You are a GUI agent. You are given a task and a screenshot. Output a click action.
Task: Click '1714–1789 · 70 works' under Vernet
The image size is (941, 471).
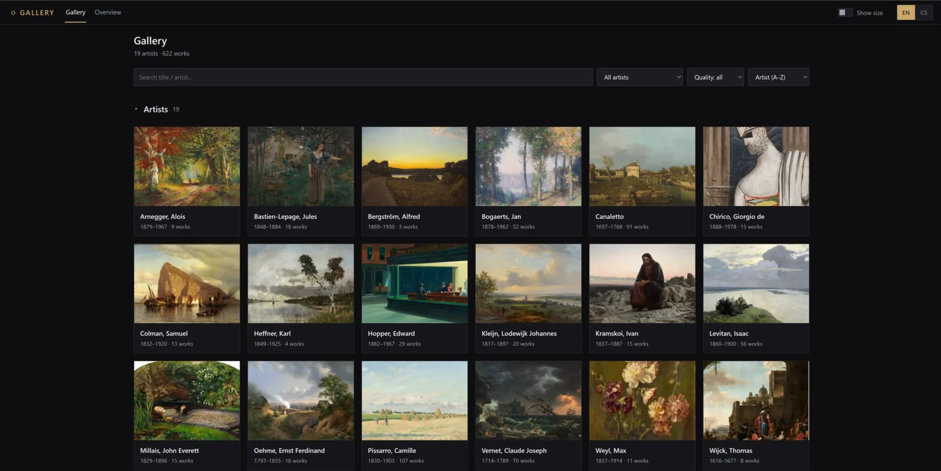508,461
